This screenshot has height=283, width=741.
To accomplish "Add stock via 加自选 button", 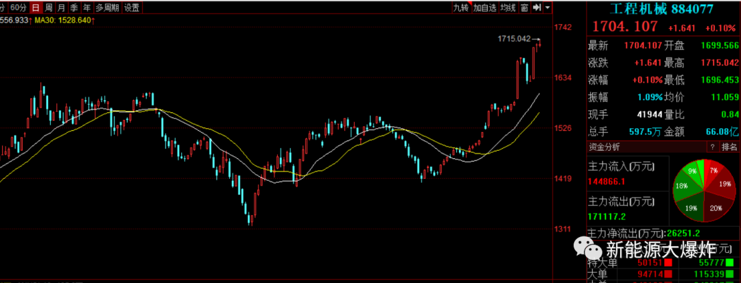I will click(x=484, y=8).
